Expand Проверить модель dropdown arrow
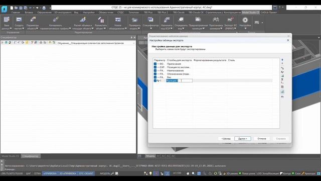The width and height of the screenshot is (321, 181). (x=139, y=29)
